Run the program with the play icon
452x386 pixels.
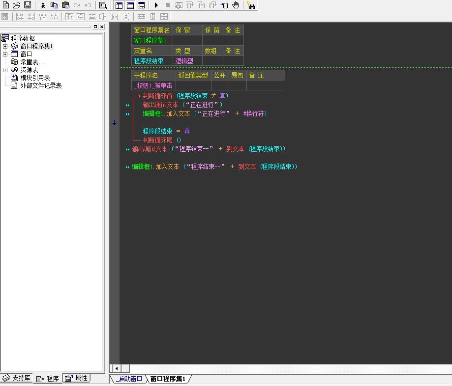(156, 5)
